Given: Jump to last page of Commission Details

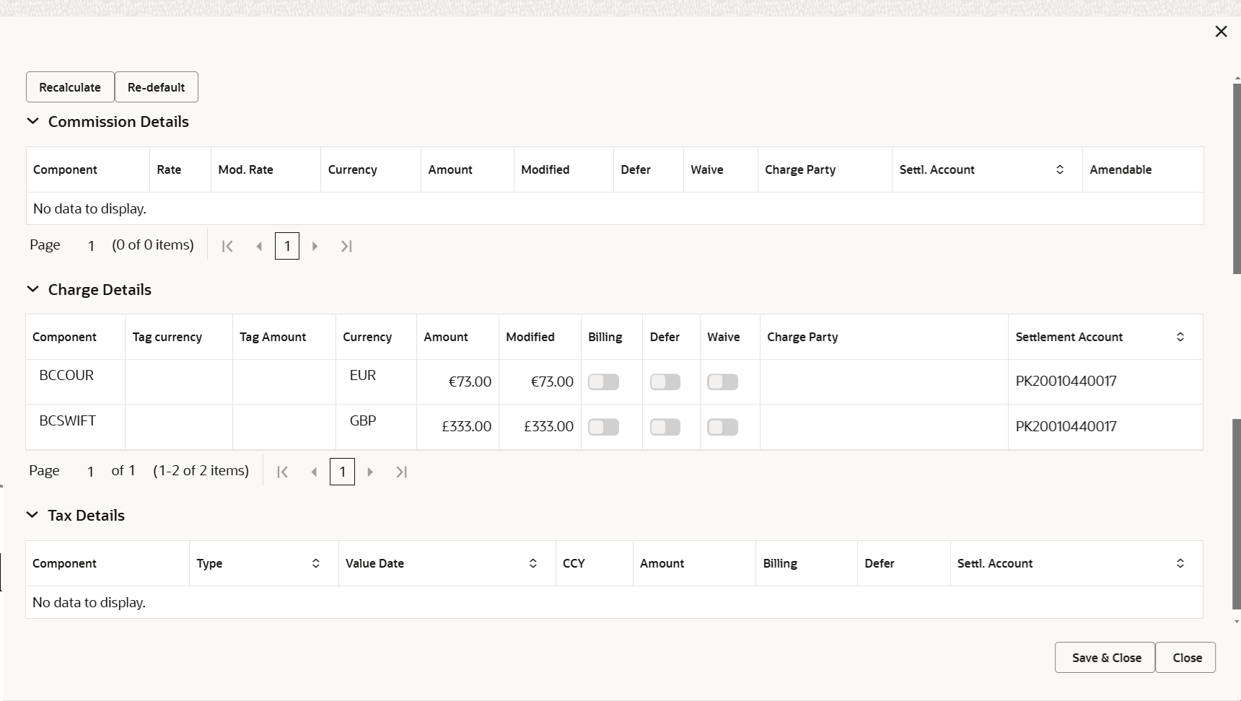Looking at the screenshot, I should click(347, 246).
